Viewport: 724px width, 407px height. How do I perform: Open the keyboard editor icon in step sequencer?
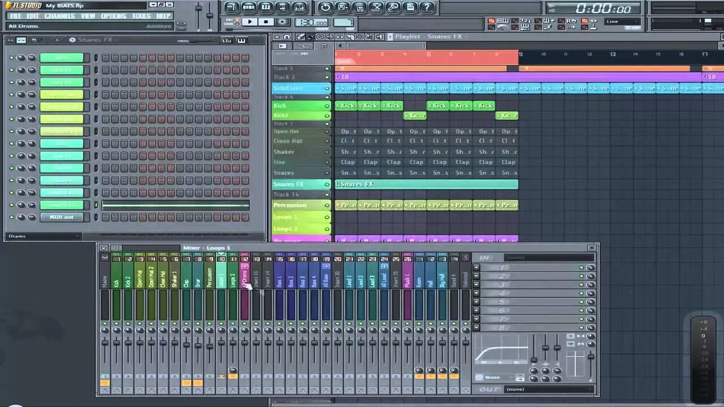pyautogui.click(x=242, y=40)
